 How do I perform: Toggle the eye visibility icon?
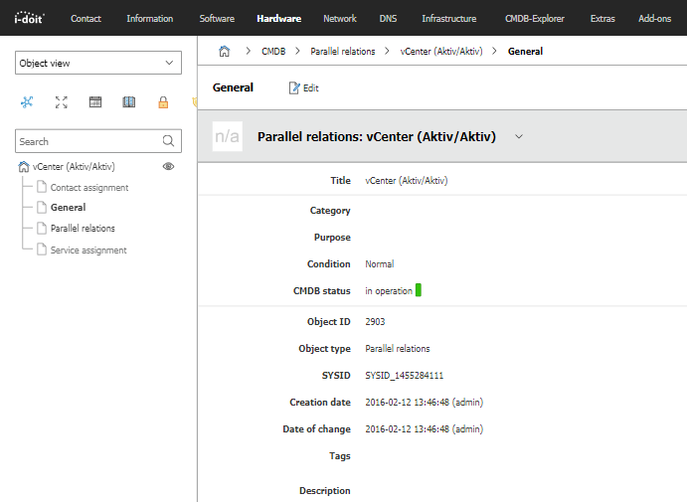pyautogui.click(x=168, y=166)
